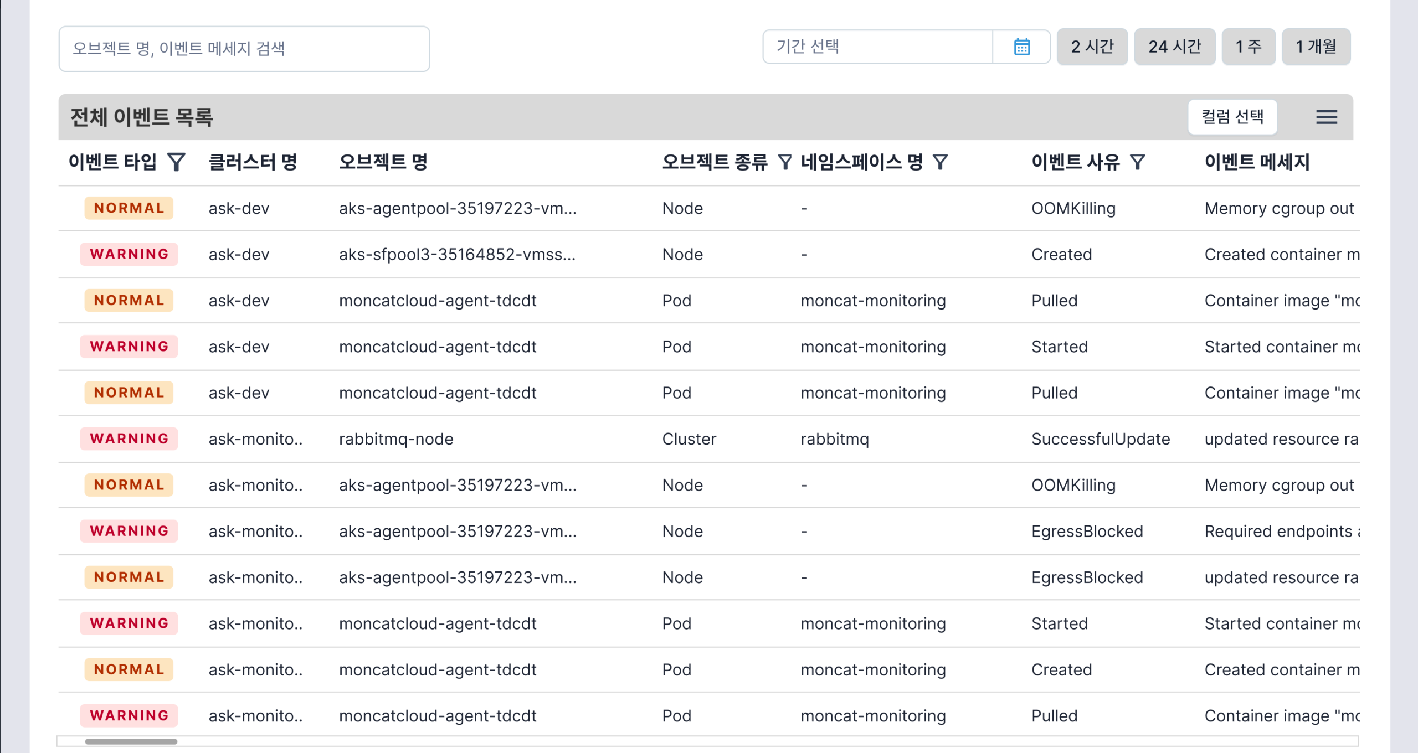Open the hamburger menu in table header
1418x753 pixels.
click(1326, 117)
